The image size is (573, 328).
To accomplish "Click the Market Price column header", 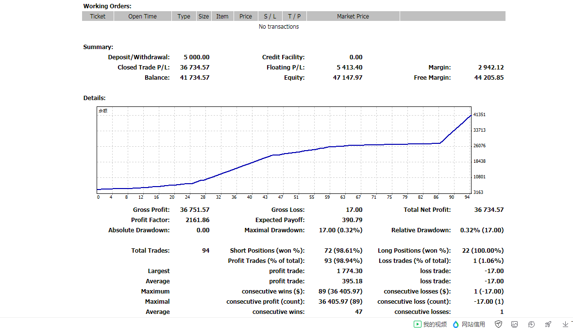I will pyautogui.click(x=353, y=16).
